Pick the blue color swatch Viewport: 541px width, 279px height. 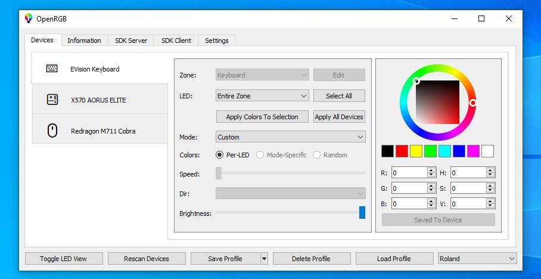click(x=459, y=151)
